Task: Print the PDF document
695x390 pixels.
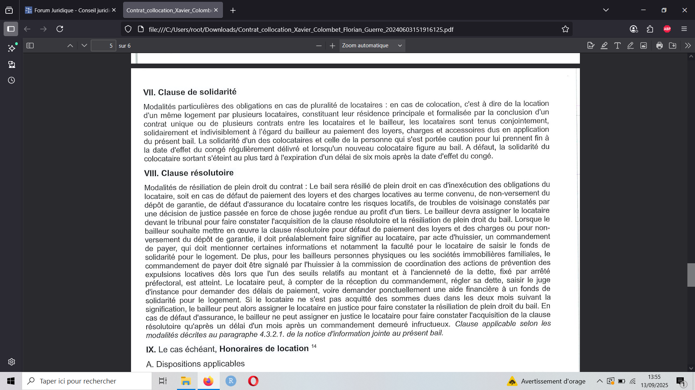Action: click(x=660, y=45)
